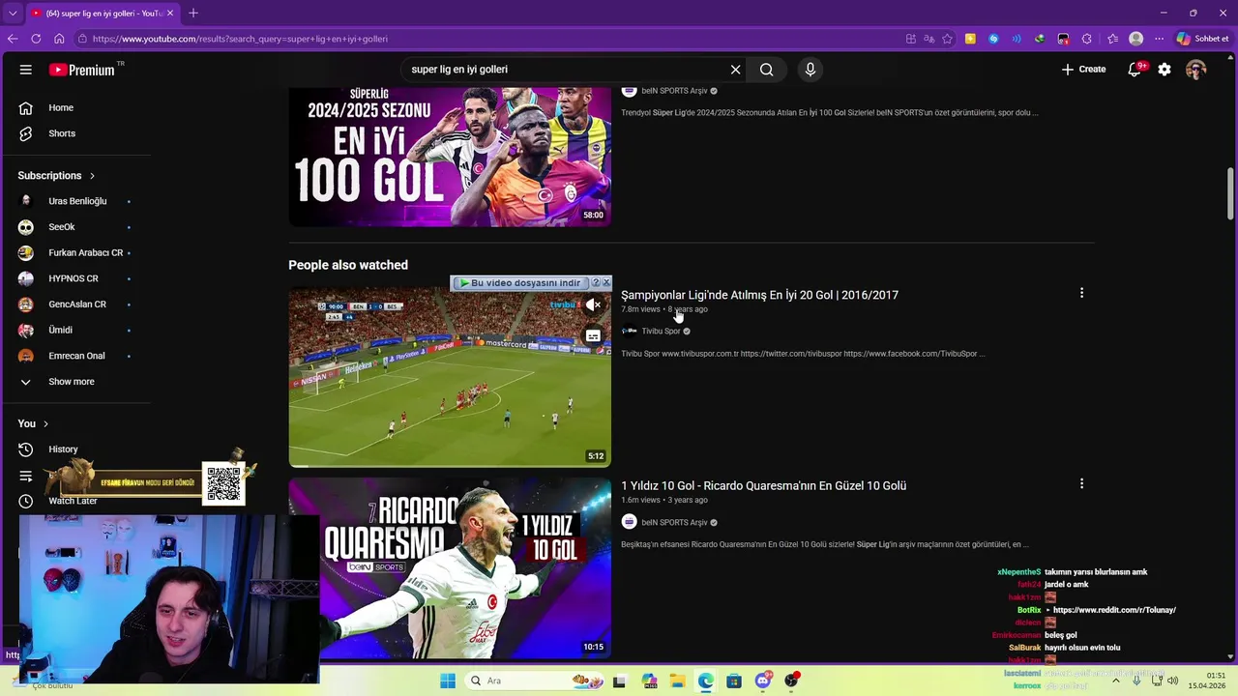The height and width of the screenshot is (696, 1238).
Task: Translate the page via the address bar icon
Action: point(928,39)
